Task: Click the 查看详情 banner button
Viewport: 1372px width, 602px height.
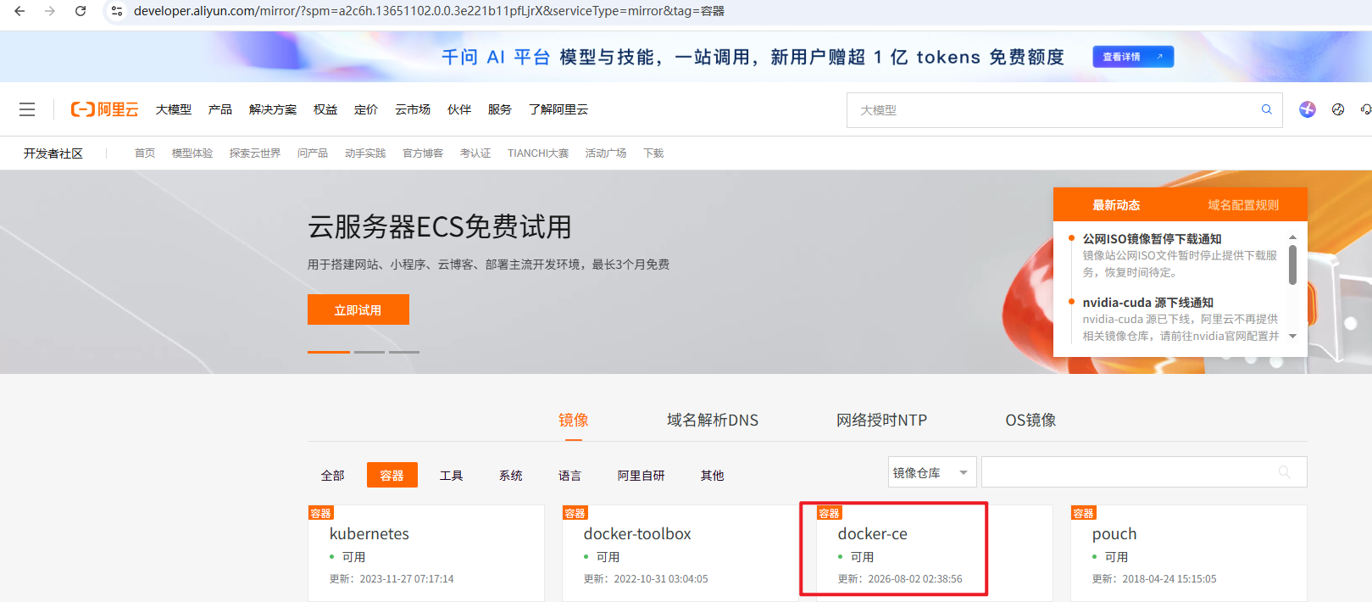Action: click(1133, 57)
